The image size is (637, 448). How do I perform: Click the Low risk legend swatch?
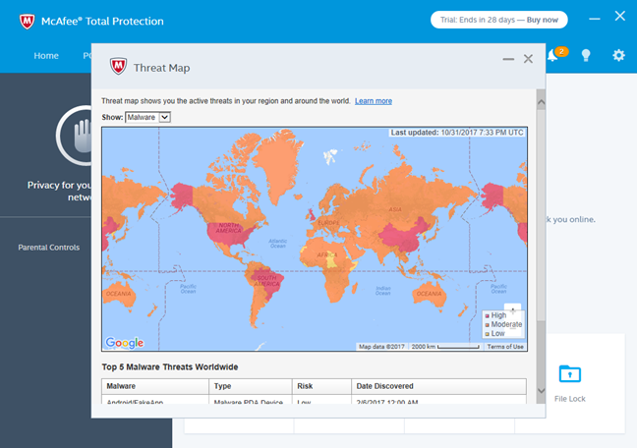(x=488, y=333)
